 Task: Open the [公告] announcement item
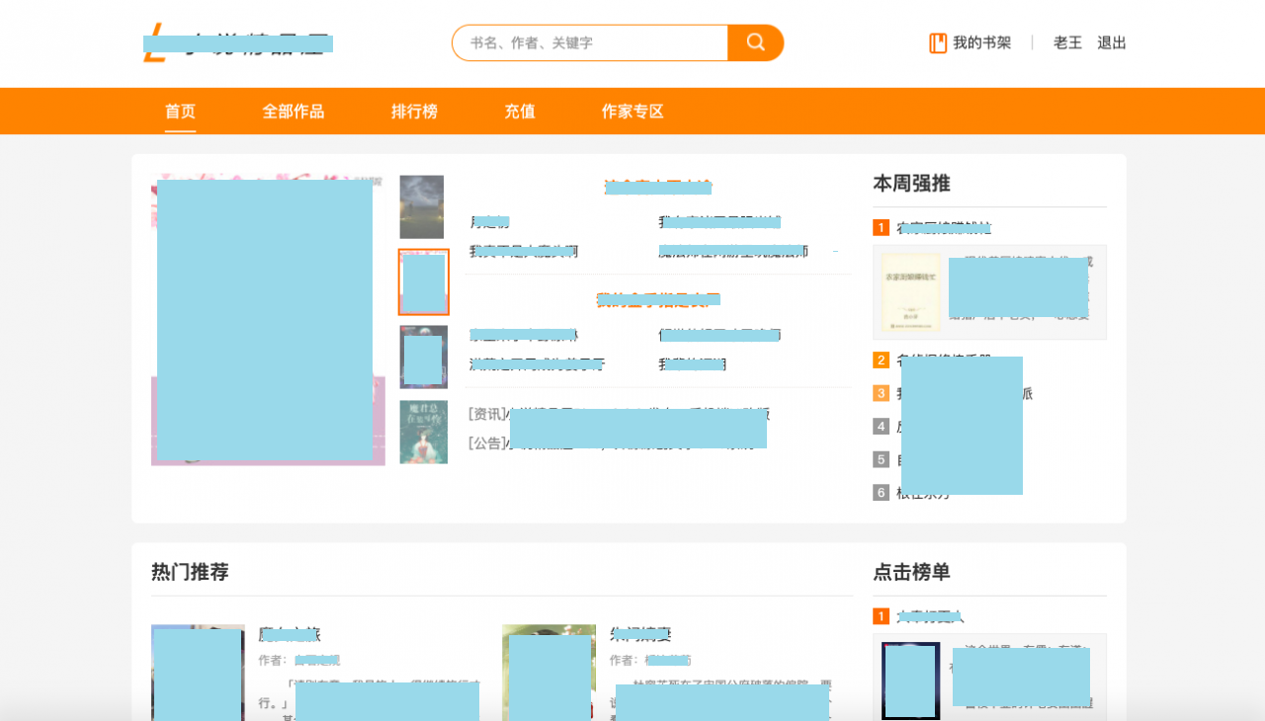[486, 442]
